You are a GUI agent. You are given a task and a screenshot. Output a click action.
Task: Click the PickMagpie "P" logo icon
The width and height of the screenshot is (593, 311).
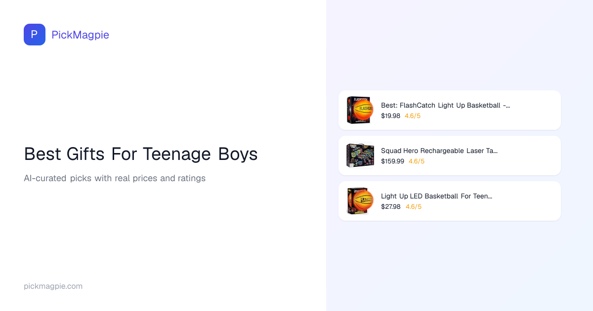pos(35,35)
